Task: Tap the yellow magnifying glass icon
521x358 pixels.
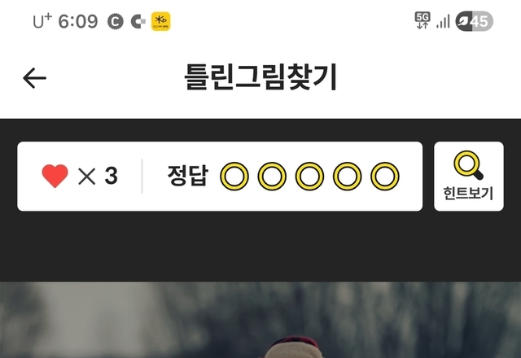Action: pyautogui.click(x=469, y=165)
